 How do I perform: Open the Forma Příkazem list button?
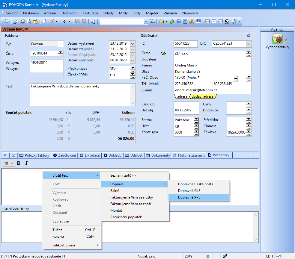tap(196, 120)
